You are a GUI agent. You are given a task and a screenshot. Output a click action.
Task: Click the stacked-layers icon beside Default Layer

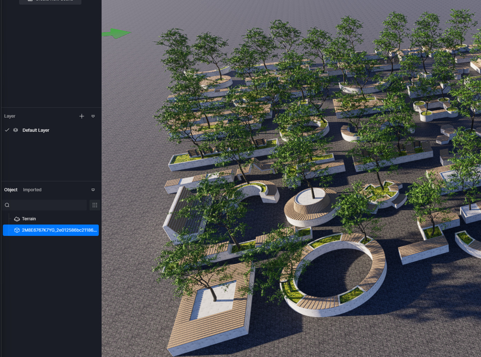click(16, 130)
